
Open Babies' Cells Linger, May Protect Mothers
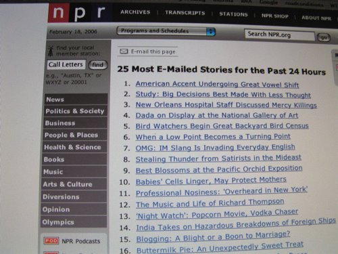coord(211,181)
